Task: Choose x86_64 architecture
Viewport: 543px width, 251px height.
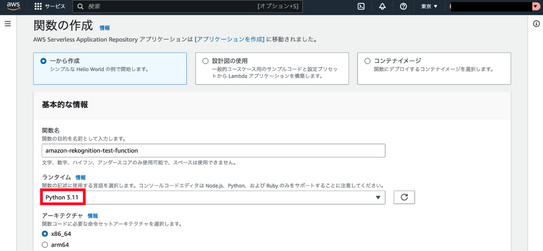Action: point(45,234)
